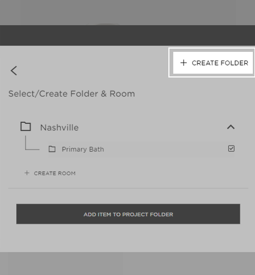The height and width of the screenshot is (275, 255).
Task: Click the Nashville row empty area
Action: (153, 127)
